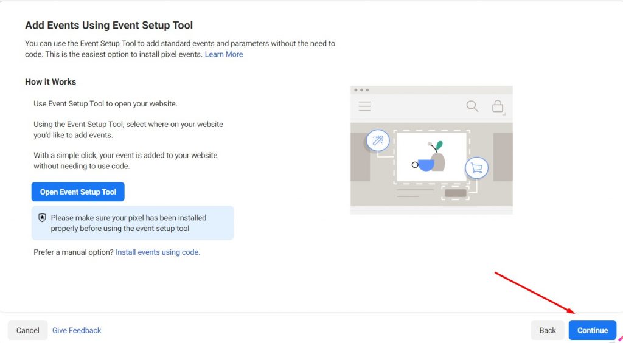Click the shield icon in the pixel notice
This screenshot has height=343, width=623.
tap(42, 218)
